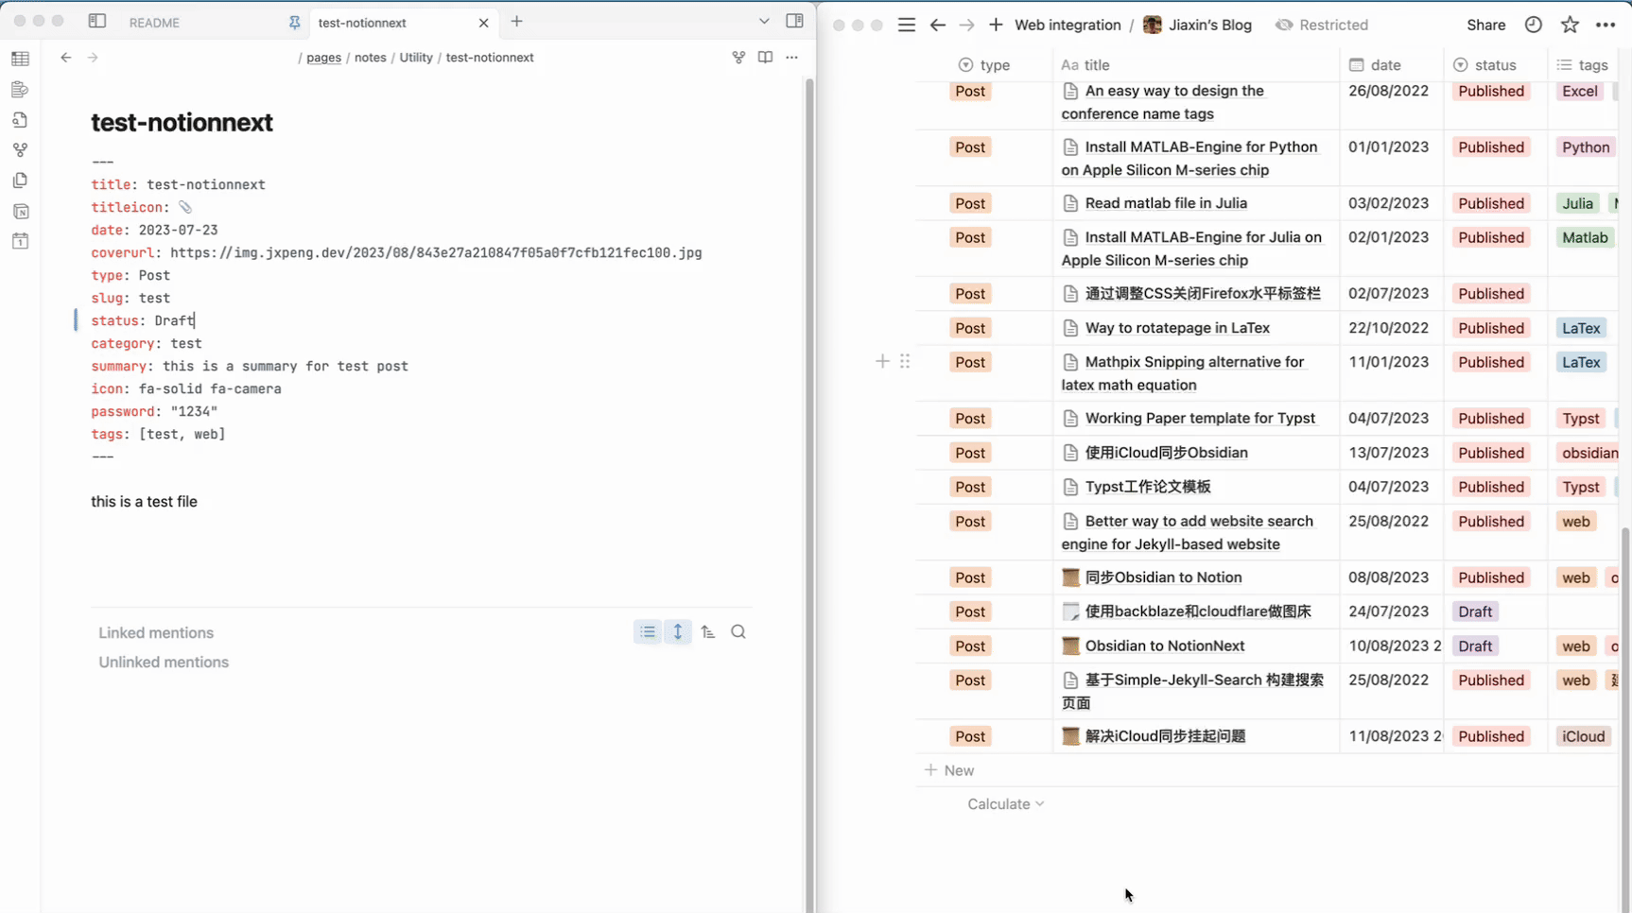1632x913 pixels.
Task: Toggle the left sidebar panel icon
Action: pyautogui.click(x=96, y=21)
